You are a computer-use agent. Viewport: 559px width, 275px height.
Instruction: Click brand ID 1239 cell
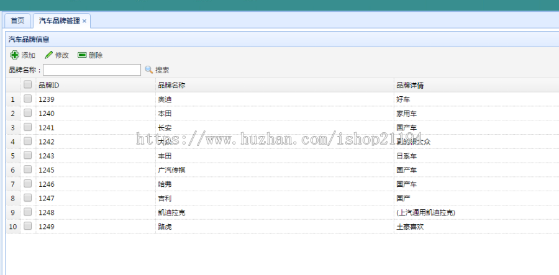coord(96,99)
